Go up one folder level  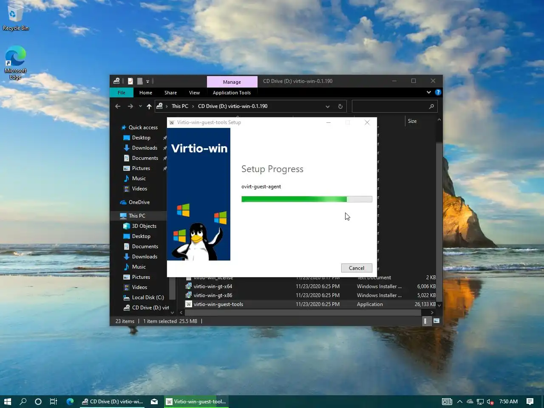149,106
